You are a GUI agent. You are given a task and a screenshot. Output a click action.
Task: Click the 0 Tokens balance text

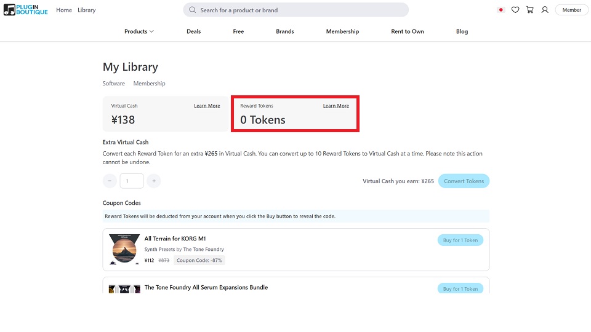(263, 120)
